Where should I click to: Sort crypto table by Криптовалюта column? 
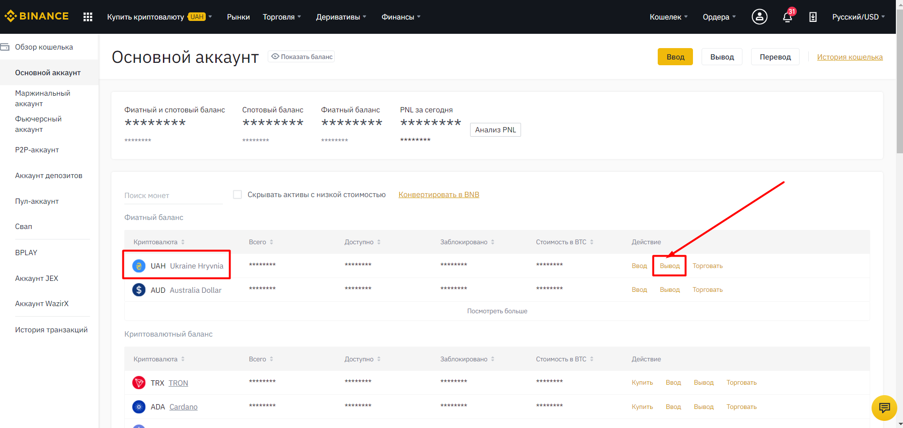click(x=159, y=359)
